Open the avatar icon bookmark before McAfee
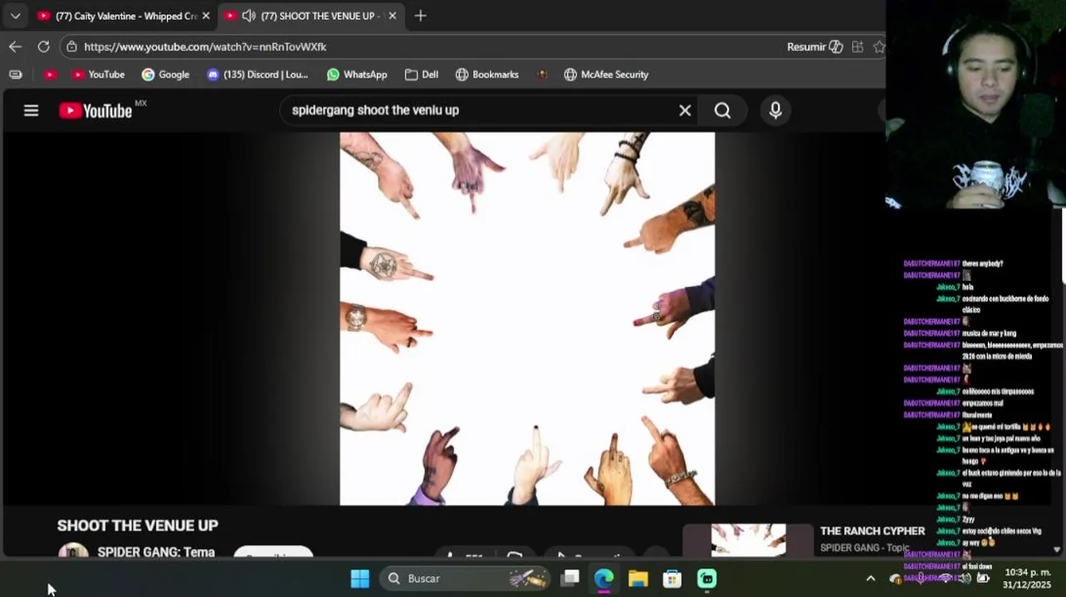Screen dimensions: 1066x597 (x=542, y=75)
